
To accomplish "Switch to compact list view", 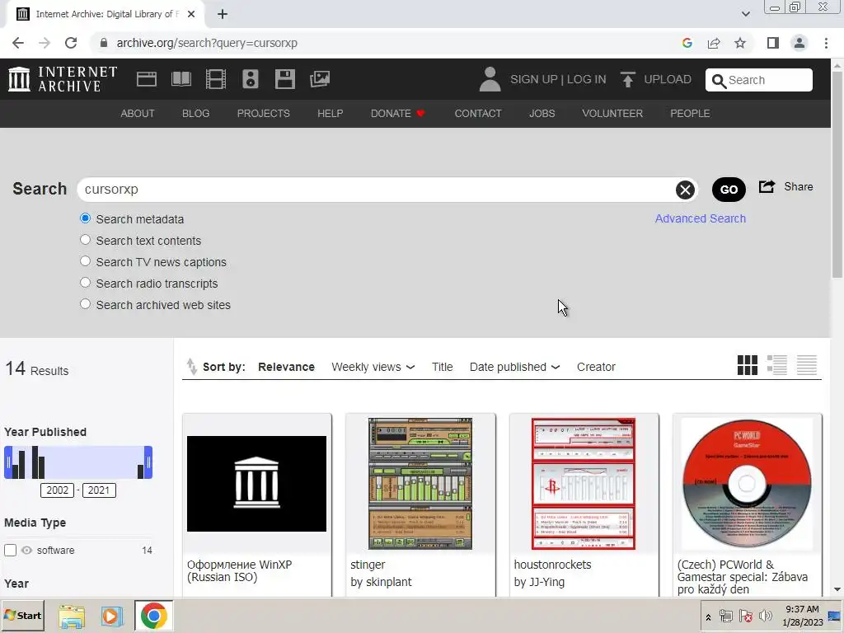I will [x=806, y=365].
